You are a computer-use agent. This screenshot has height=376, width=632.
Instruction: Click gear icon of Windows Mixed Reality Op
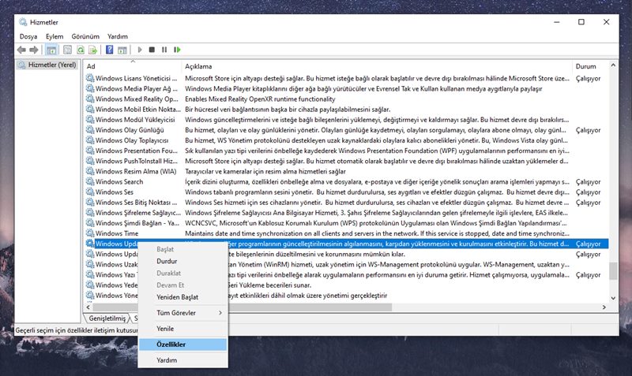pos(90,99)
